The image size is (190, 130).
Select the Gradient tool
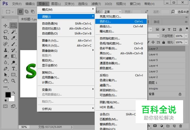point(13,56)
